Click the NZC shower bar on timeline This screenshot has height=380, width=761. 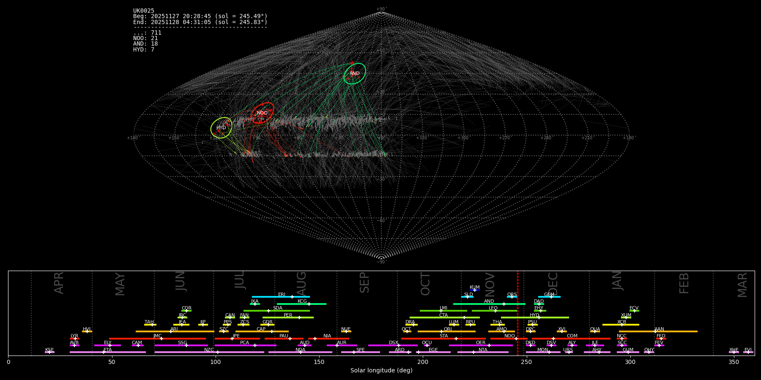(209, 352)
